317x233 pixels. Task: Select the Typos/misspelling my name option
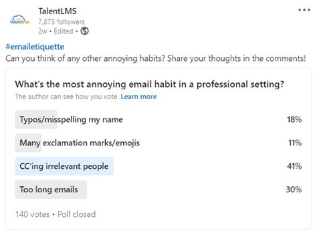click(71, 119)
